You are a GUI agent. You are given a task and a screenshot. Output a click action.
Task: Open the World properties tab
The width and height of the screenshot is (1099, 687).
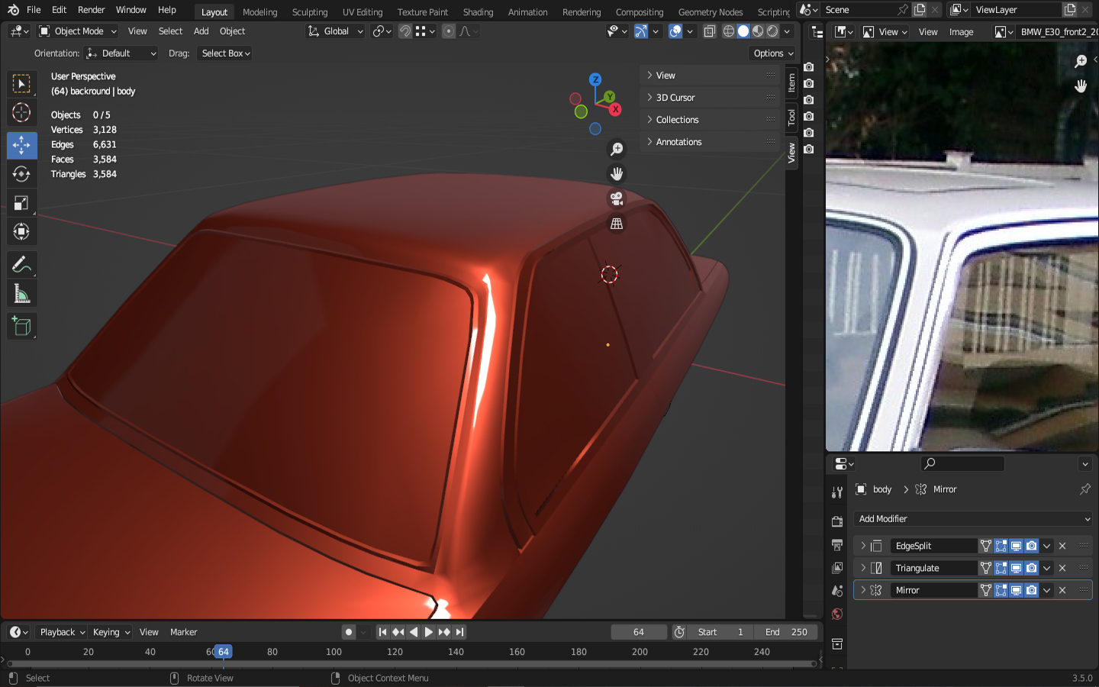837,614
